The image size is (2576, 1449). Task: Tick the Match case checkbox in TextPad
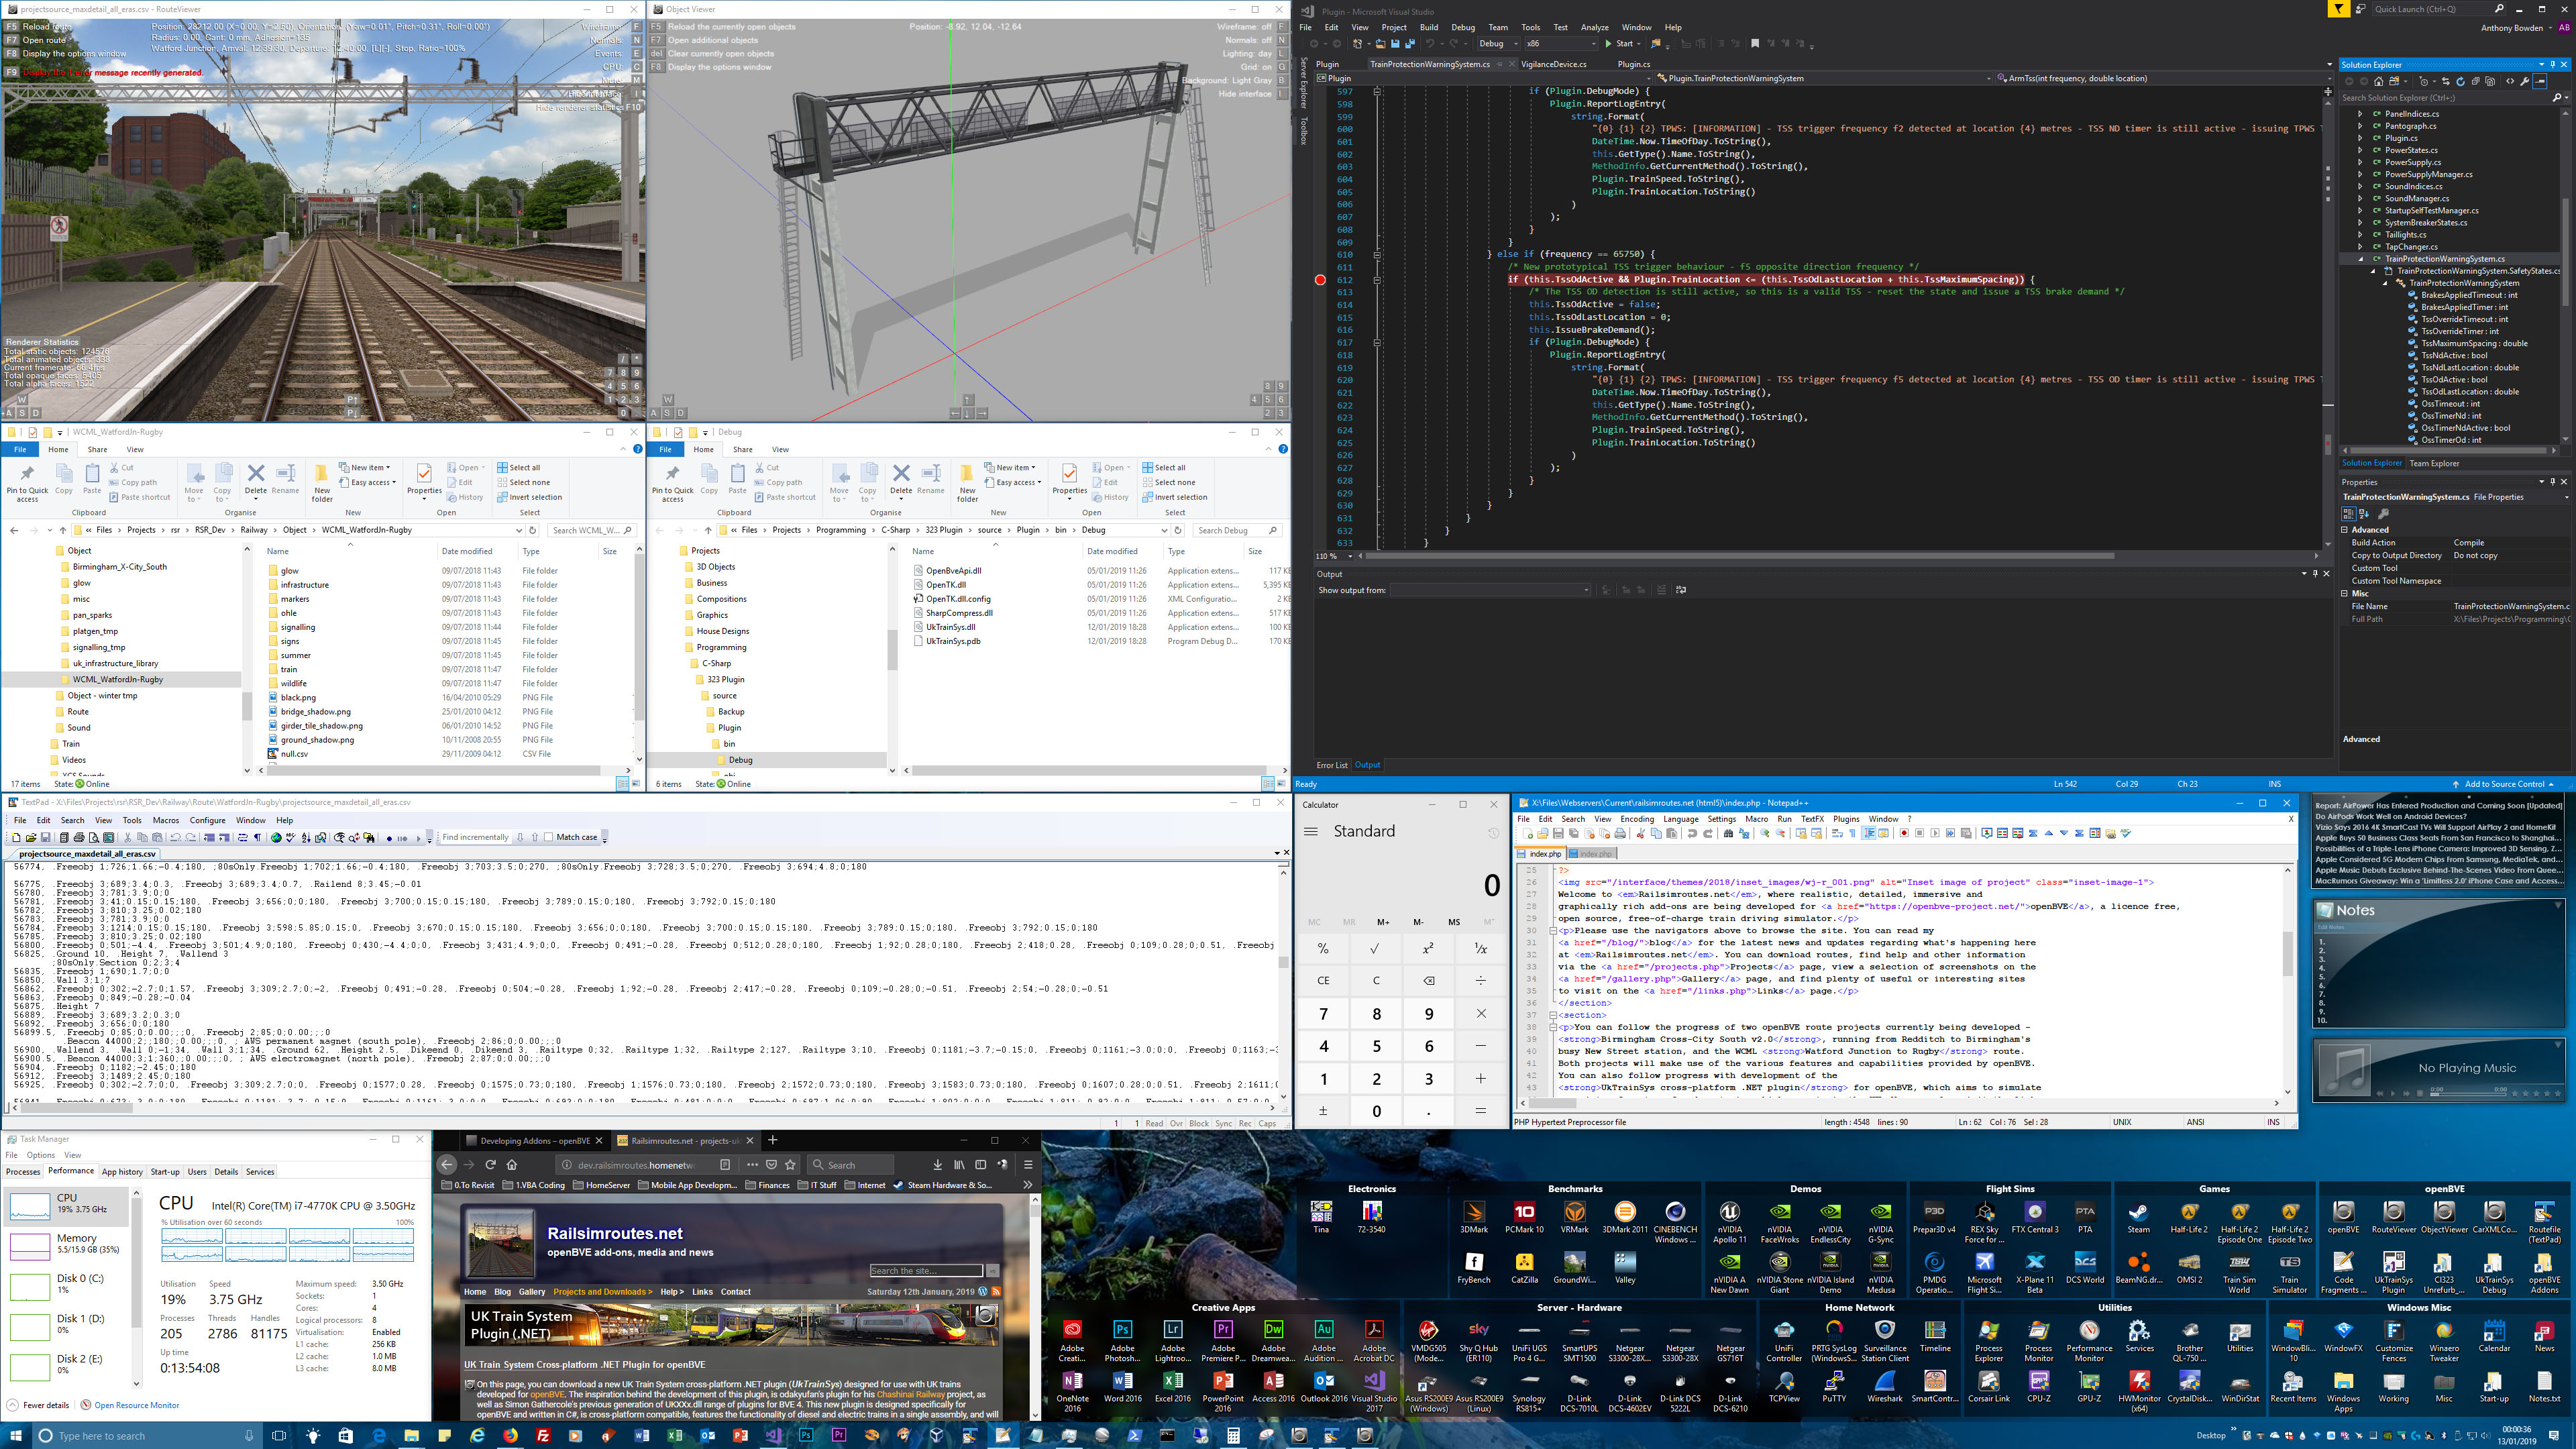(x=548, y=838)
